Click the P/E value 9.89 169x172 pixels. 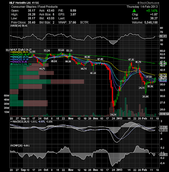pos(73,11)
